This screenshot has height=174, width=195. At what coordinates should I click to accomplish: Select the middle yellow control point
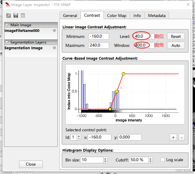point(117,91)
